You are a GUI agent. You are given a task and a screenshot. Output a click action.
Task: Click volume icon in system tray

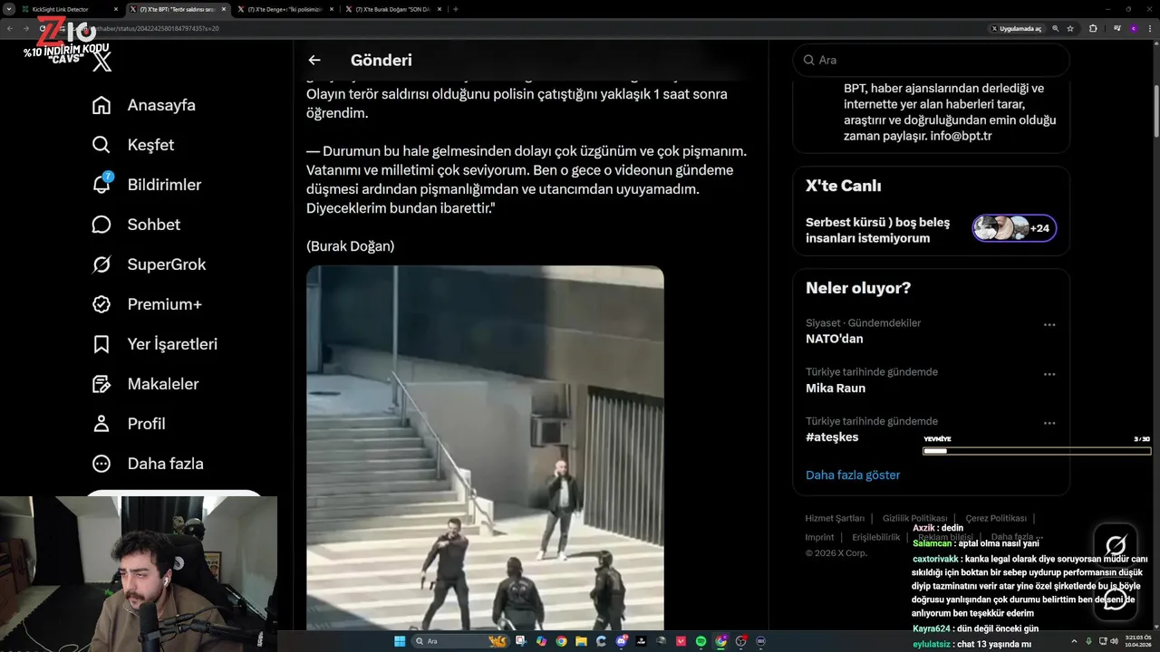click(1114, 641)
